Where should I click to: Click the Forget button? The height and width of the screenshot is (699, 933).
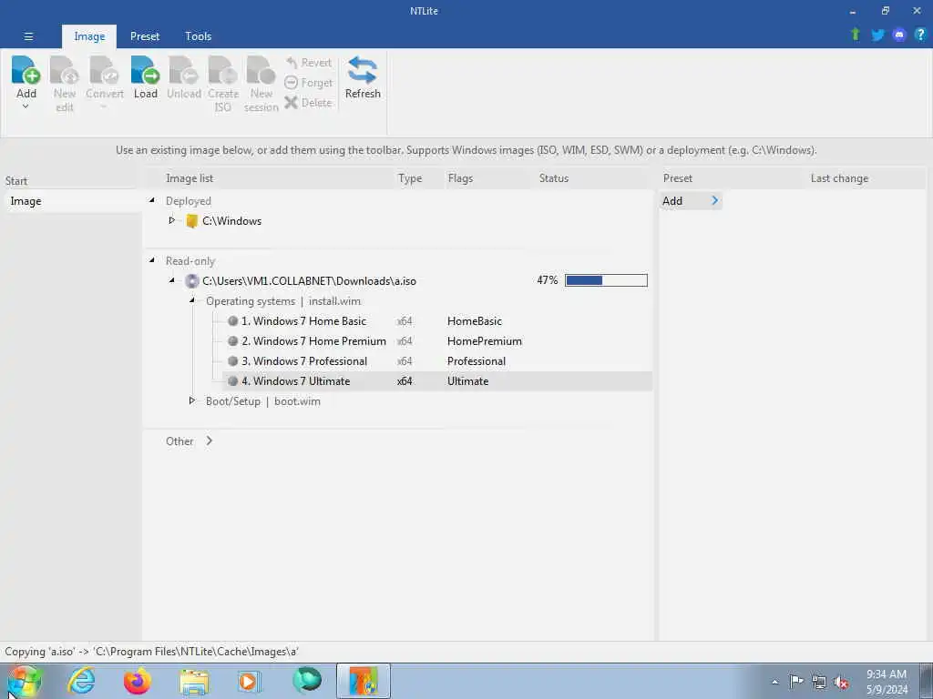308,83
